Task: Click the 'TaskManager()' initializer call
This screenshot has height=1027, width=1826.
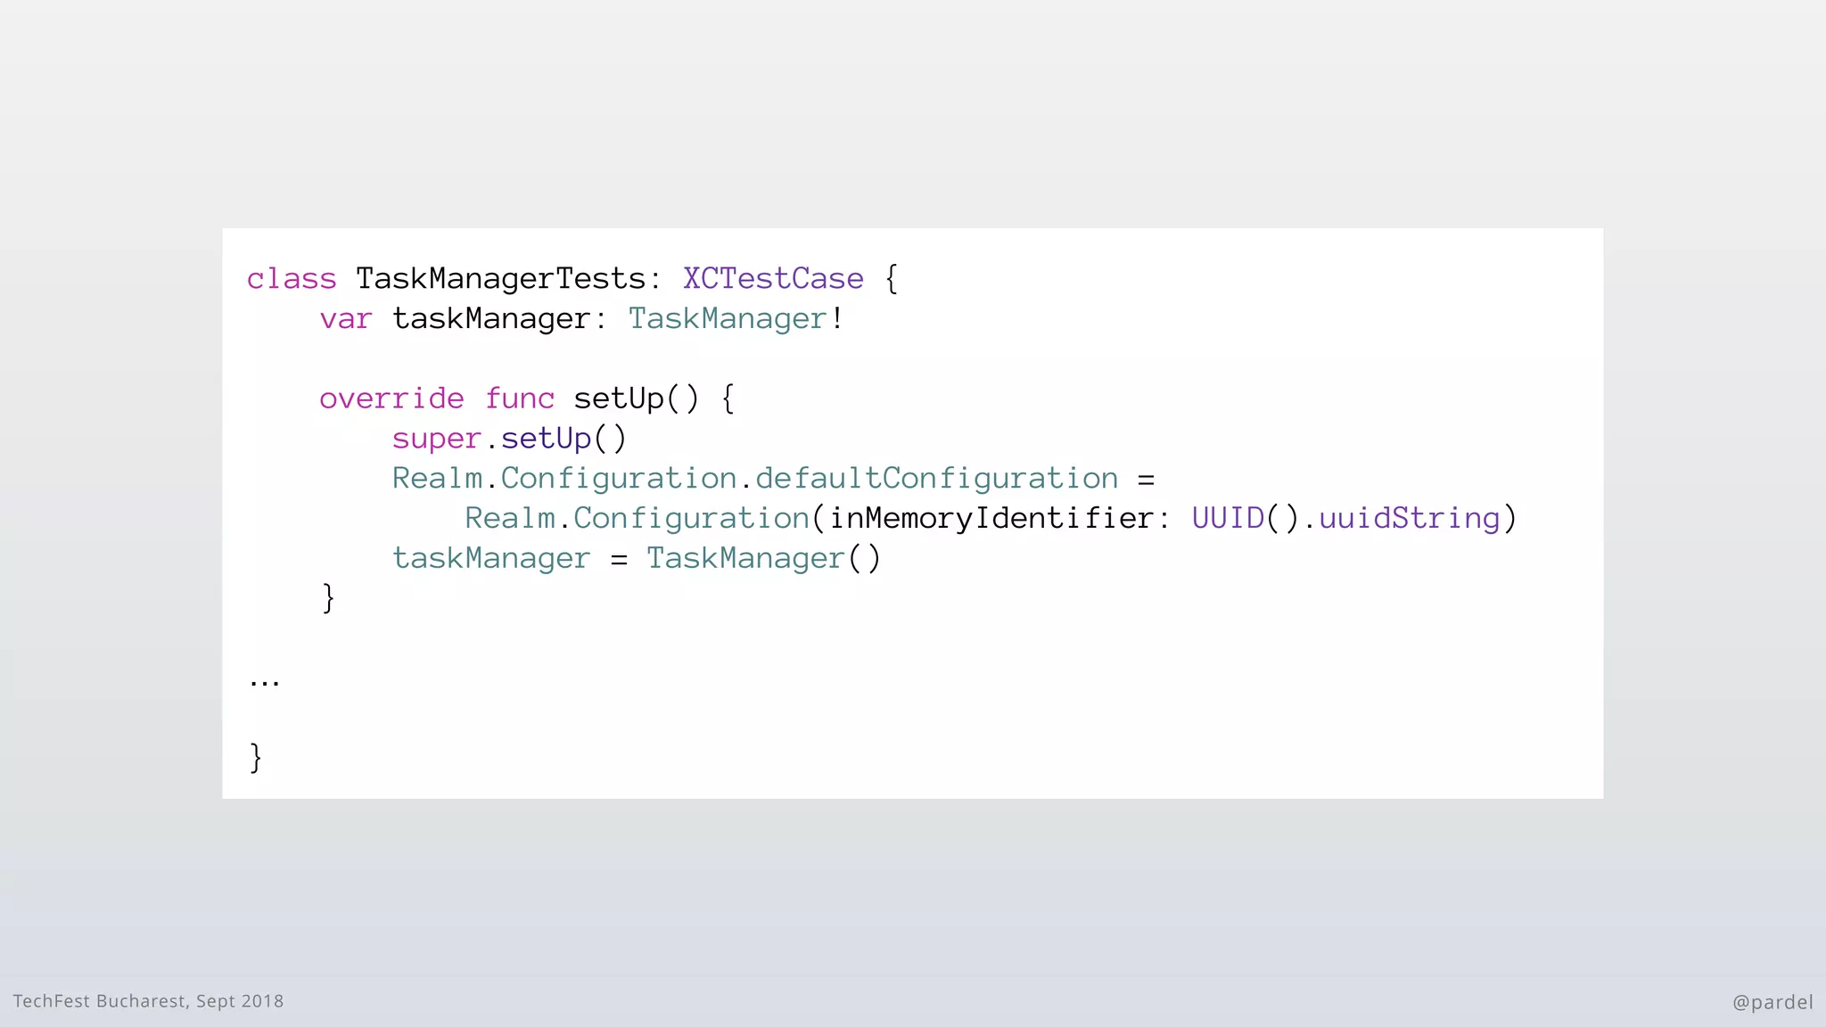Action: pyautogui.click(x=763, y=558)
